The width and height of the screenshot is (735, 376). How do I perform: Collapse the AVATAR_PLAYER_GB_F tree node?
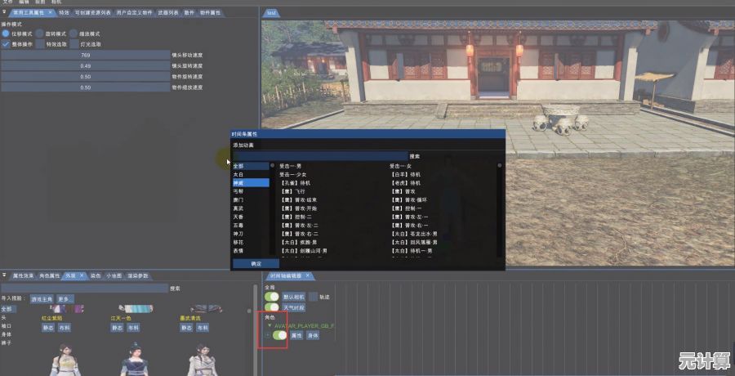point(269,325)
